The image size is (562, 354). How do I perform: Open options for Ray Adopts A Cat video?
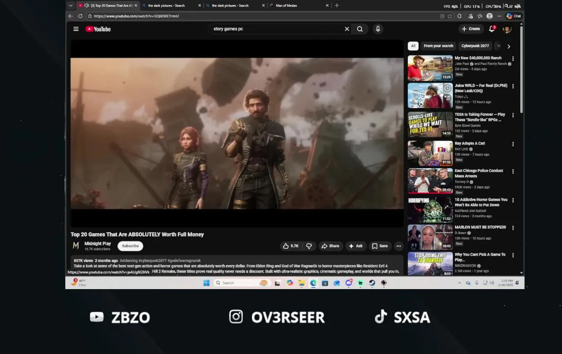pos(513,144)
